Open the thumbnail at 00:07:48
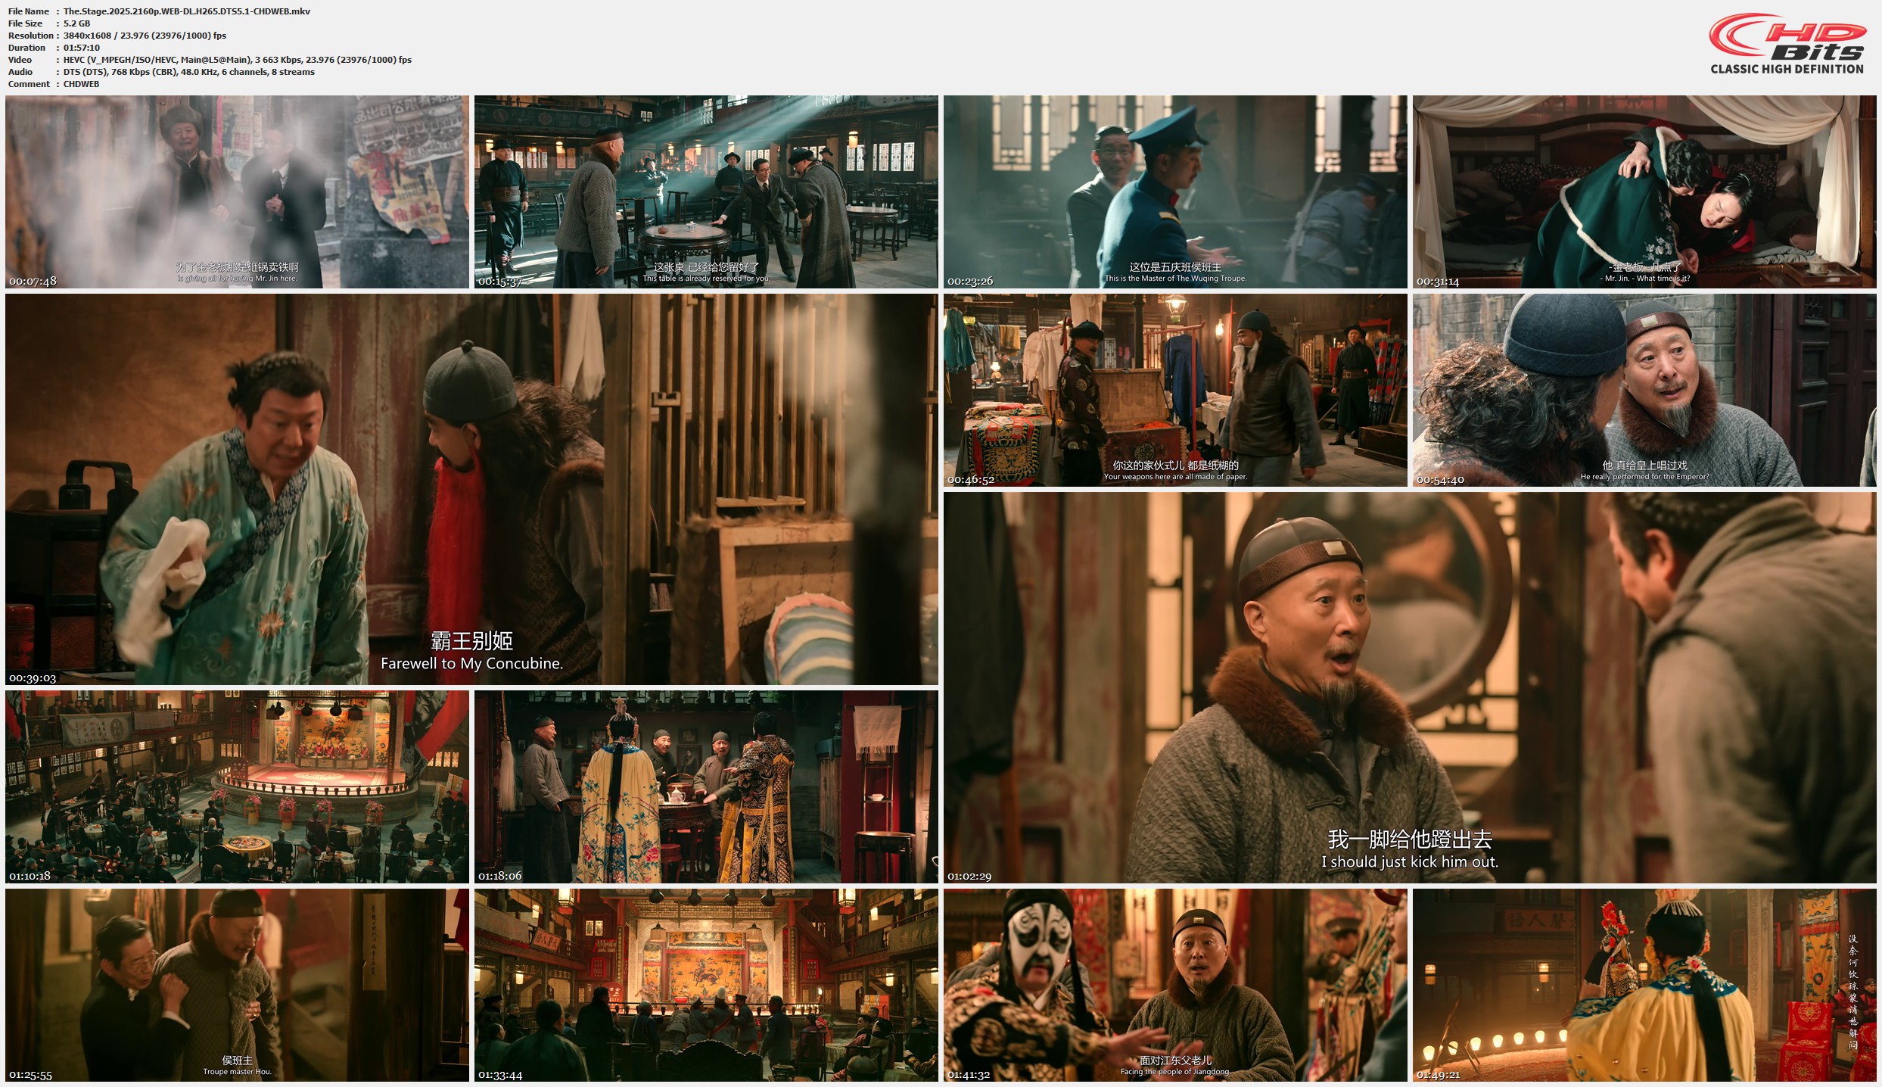 click(x=237, y=192)
